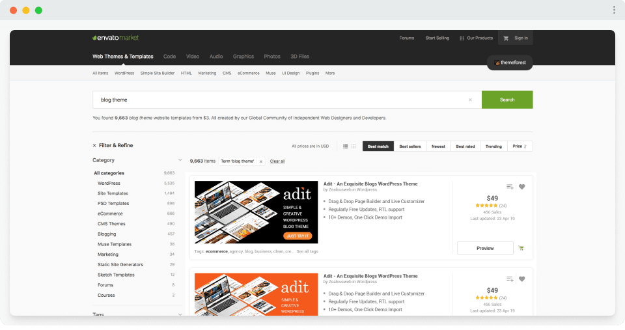
Task: Open eCommerce submenu link
Action: click(248, 74)
